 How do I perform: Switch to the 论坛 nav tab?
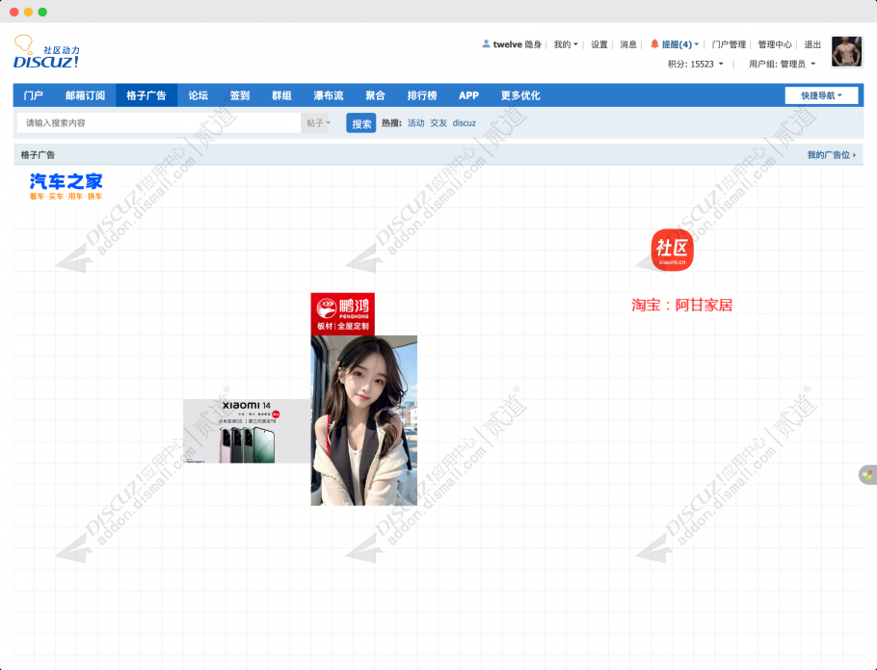click(198, 95)
